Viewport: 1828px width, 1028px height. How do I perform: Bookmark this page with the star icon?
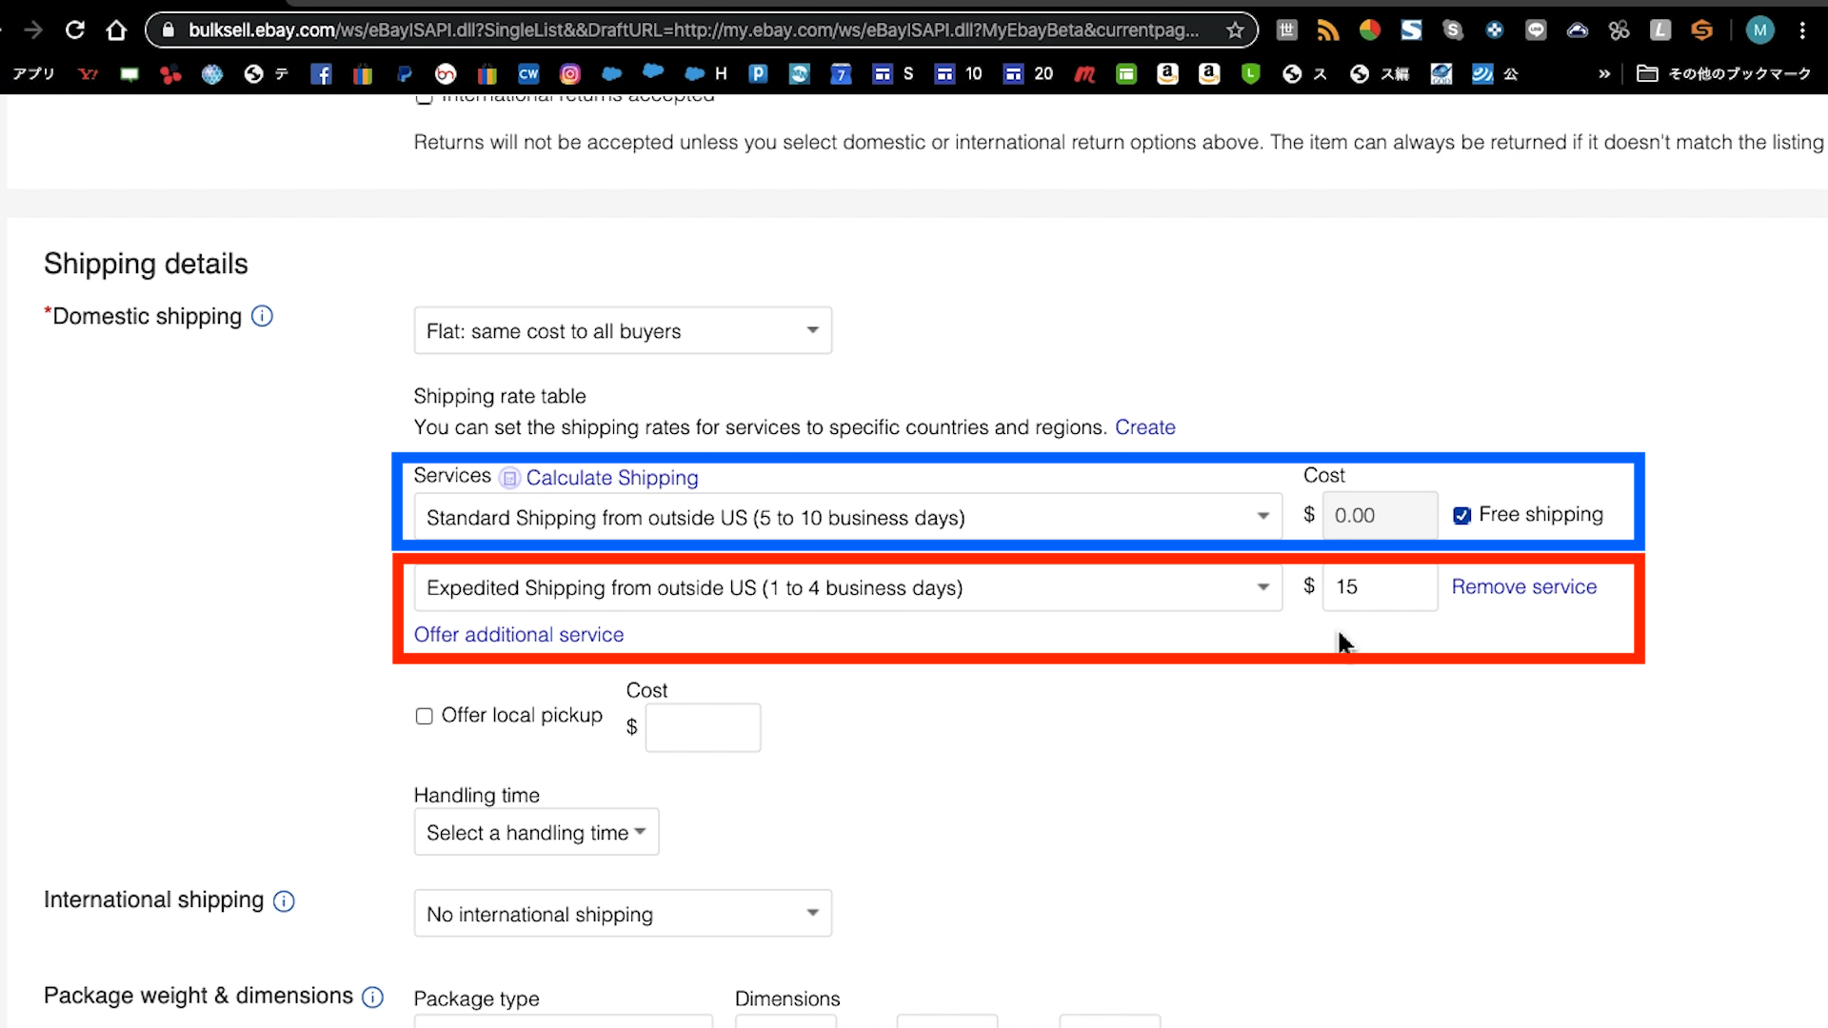(x=1235, y=30)
